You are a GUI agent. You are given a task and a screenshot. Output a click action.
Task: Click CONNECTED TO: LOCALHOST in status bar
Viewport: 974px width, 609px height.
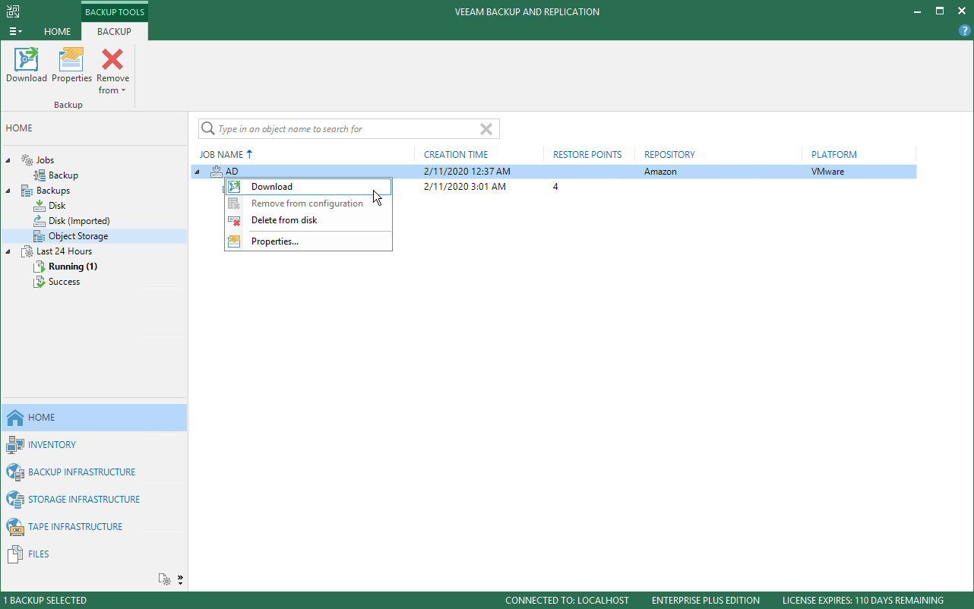[x=567, y=601]
